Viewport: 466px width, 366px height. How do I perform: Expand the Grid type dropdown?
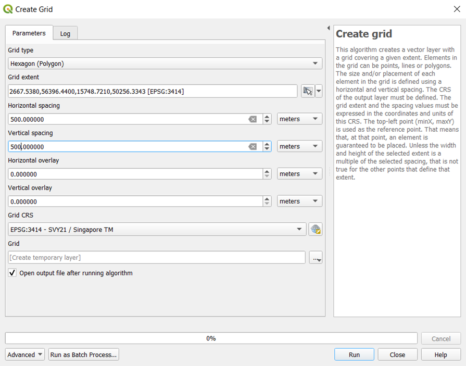tap(165, 64)
